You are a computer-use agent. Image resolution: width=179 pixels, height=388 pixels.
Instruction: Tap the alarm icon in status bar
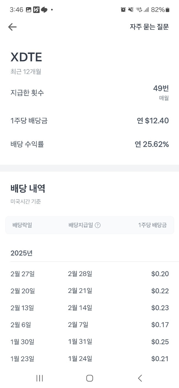tap(123, 10)
